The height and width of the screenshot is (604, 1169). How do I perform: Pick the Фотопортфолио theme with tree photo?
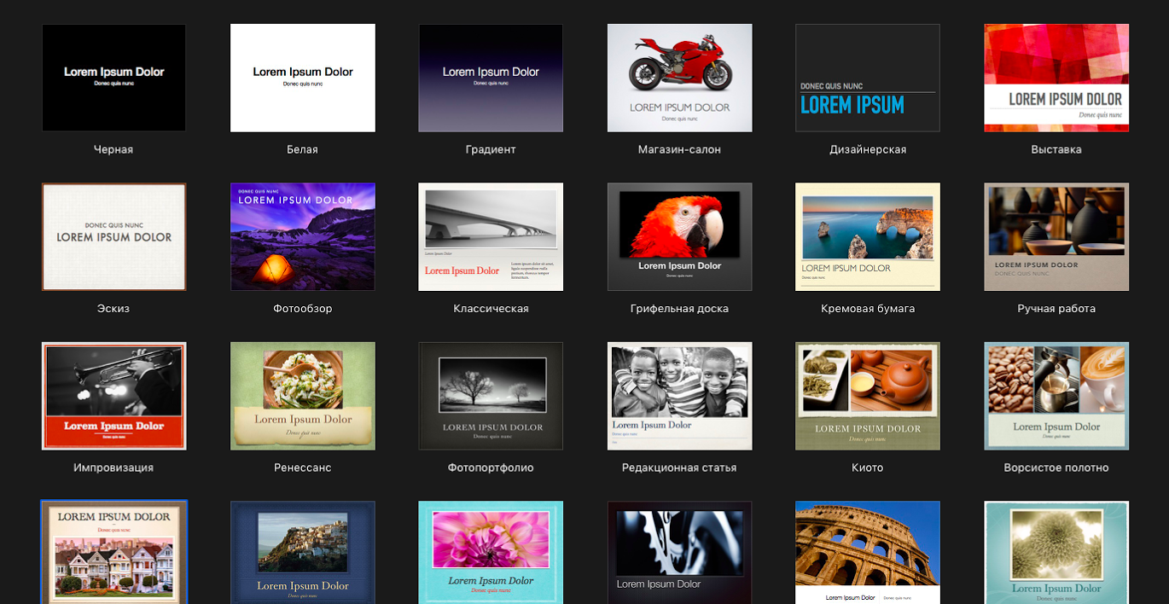click(491, 396)
